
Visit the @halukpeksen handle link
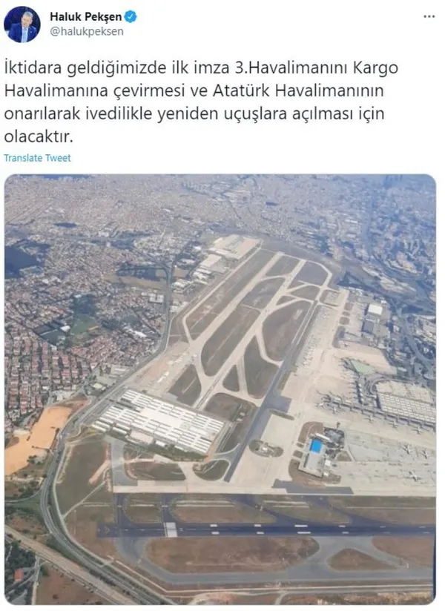[87, 32]
